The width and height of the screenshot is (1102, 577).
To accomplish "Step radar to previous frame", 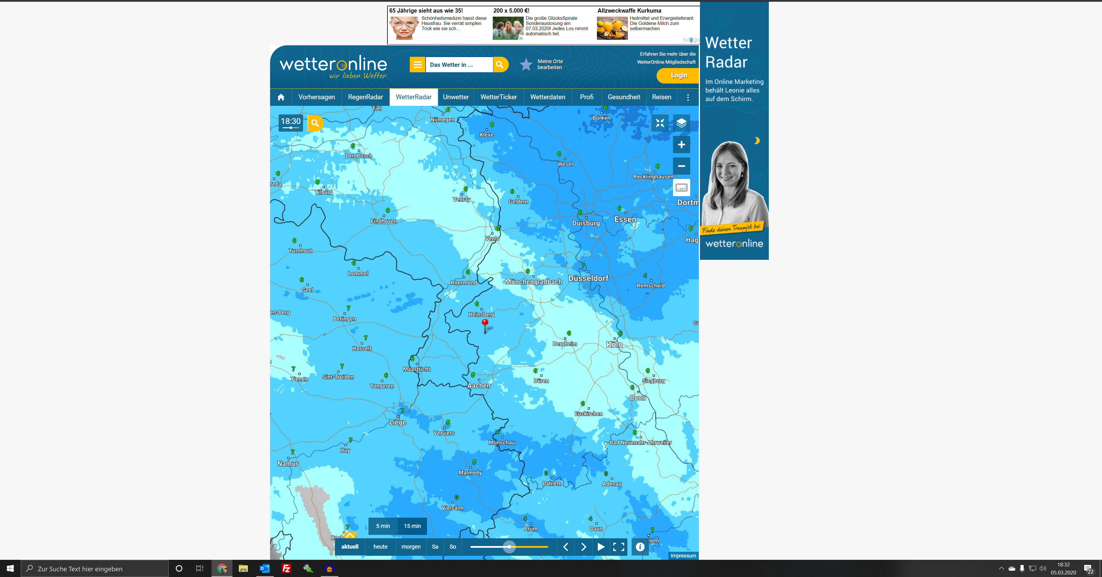I will click(566, 547).
